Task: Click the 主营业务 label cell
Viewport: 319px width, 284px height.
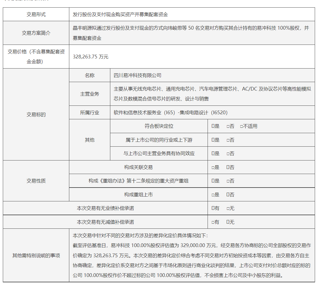Action: tap(90, 94)
